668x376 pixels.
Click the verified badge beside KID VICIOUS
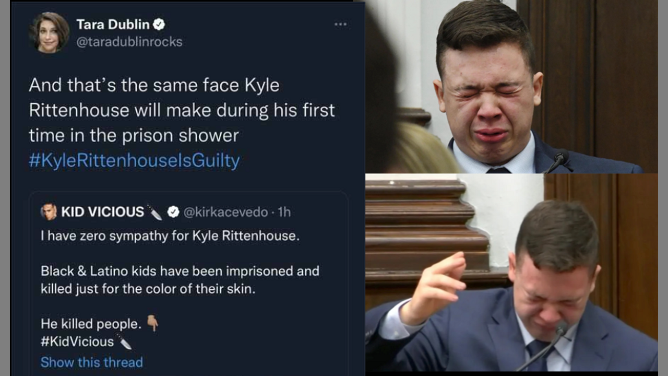173,211
